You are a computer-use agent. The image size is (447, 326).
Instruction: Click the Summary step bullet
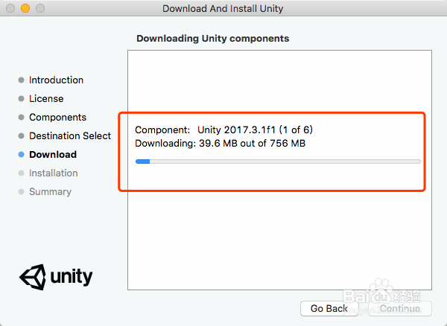click(21, 191)
